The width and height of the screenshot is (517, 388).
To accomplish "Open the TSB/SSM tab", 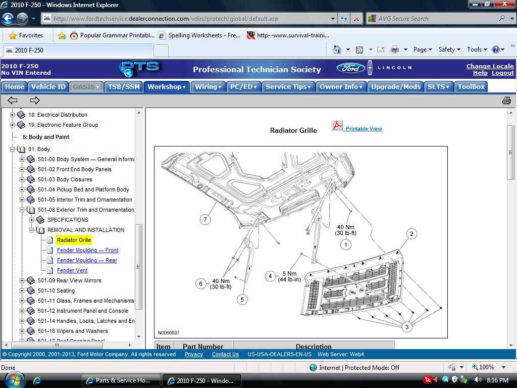I will click(124, 87).
